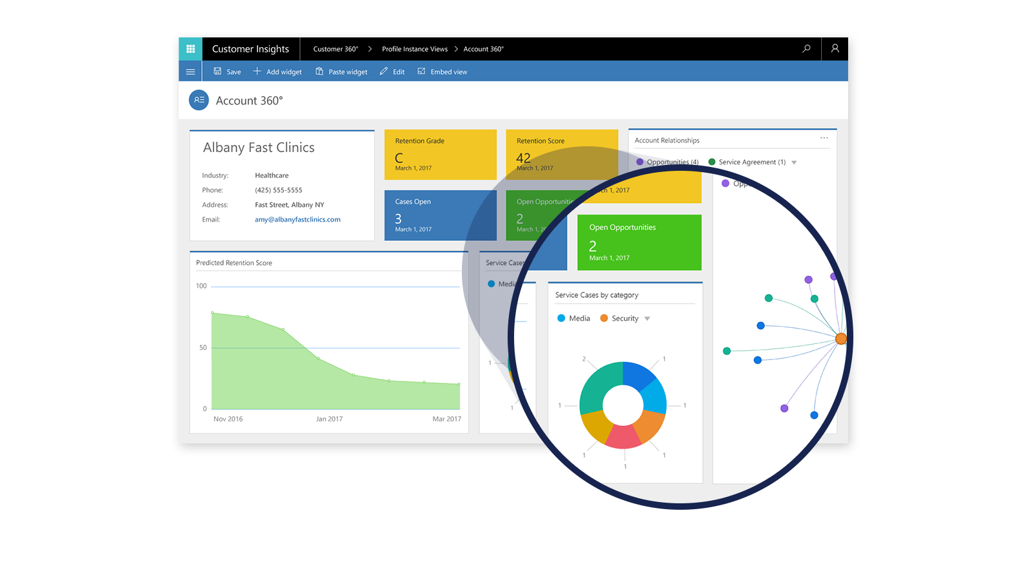This screenshot has height=580, width=1032.
Task: Click the Account 360° profile badge icon
Action: click(199, 100)
